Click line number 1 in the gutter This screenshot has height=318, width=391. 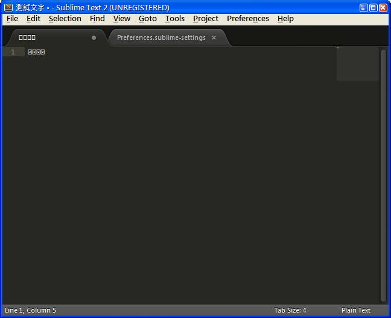[13, 52]
